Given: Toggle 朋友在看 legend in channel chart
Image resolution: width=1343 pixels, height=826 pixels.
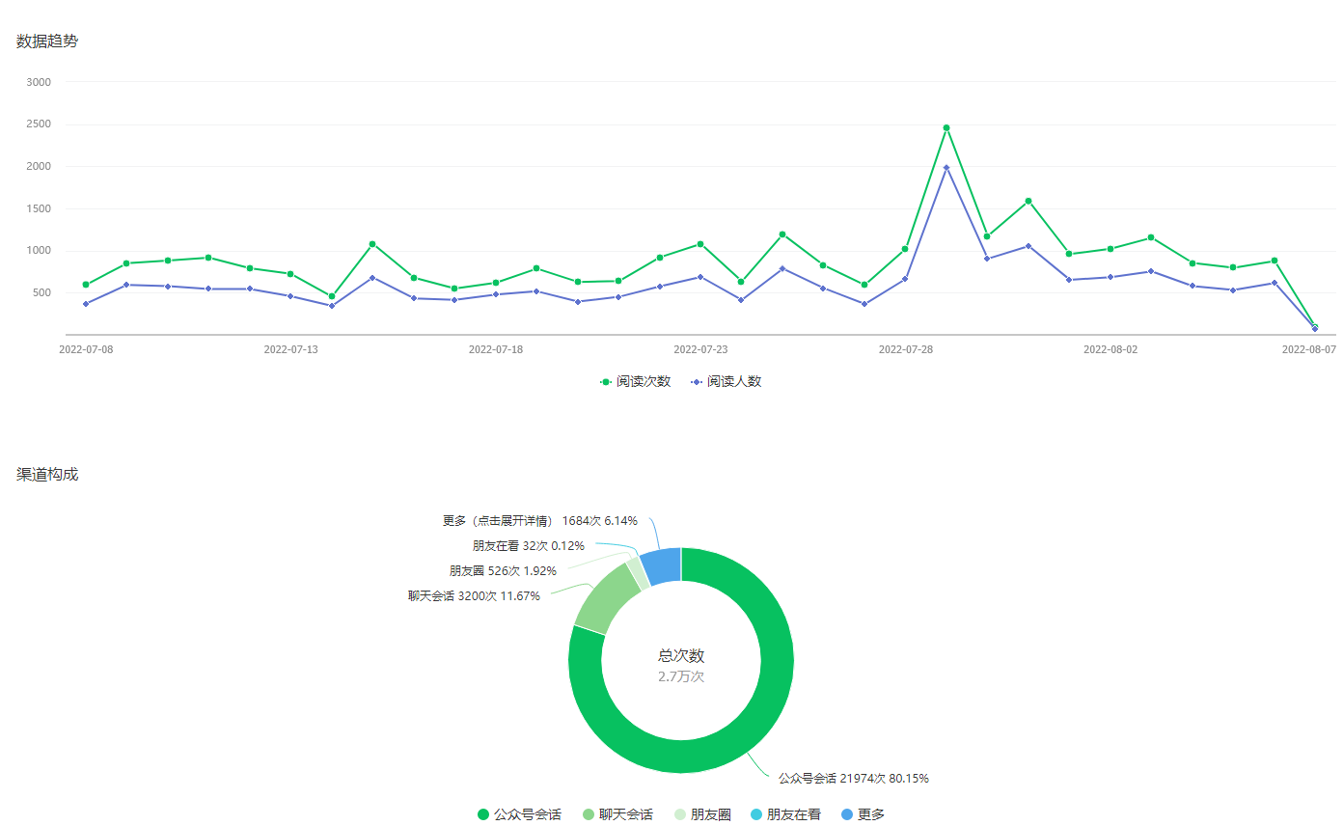Looking at the screenshot, I should pos(785,814).
